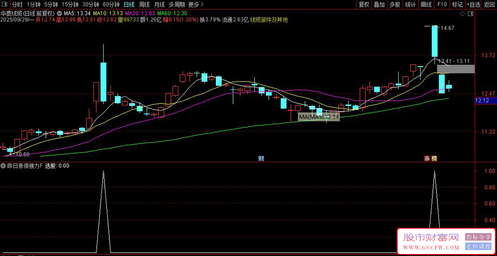The image size is (497, 256).
Task: Add stock via +自选 button
Action: (473, 4)
